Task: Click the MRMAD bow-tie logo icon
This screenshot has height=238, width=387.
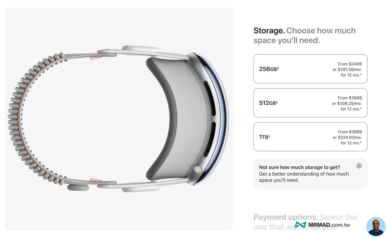Action: pos(300,225)
